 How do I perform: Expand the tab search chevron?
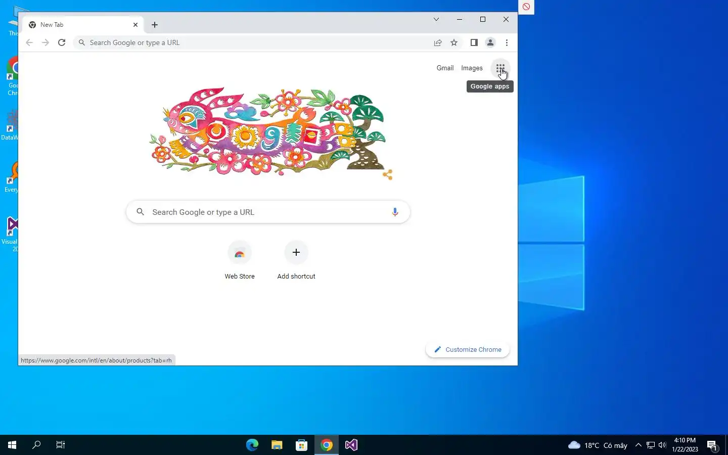coord(436,19)
